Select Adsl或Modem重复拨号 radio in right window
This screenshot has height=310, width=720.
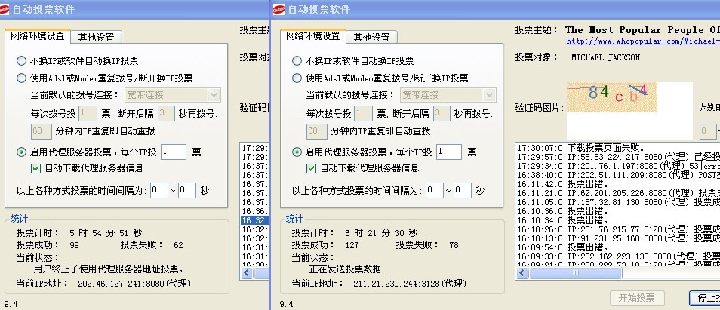pos(297,78)
